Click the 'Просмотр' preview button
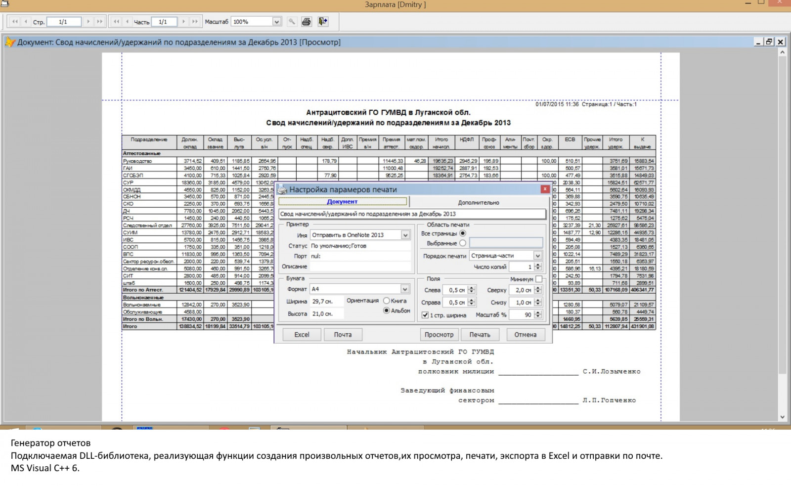 [439, 335]
